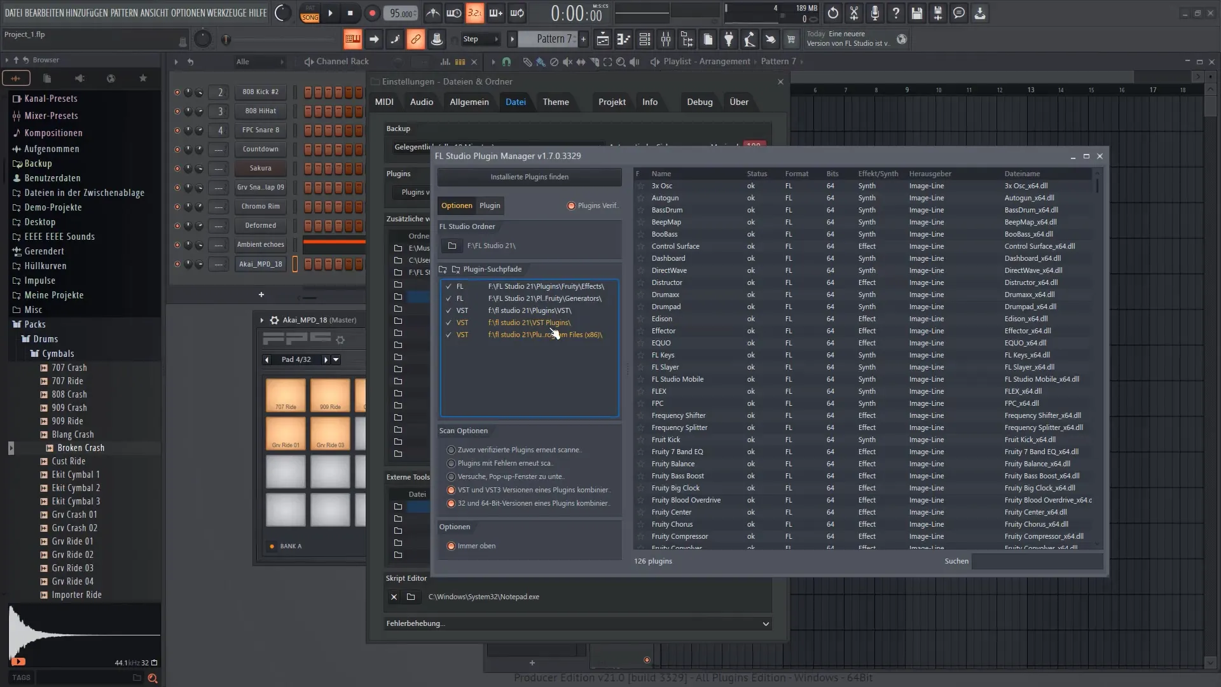Open the Playlist-Arrangement view icon
The height and width of the screenshot is (687, 1221).
pos(655,61)
